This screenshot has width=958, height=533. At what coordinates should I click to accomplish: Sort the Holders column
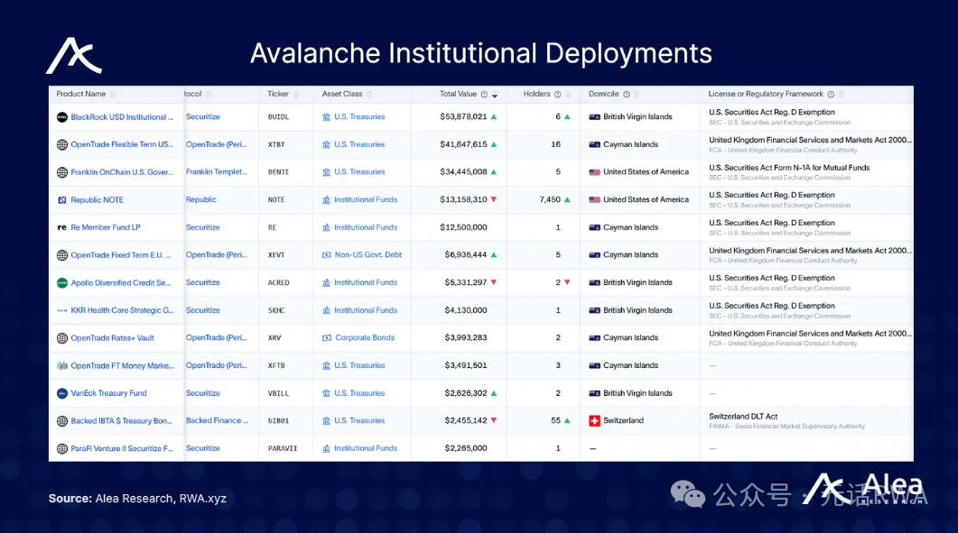[568, 94]
